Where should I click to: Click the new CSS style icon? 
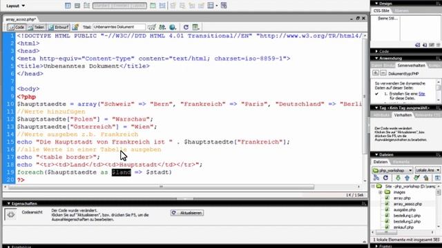click(x=425, y=45)
